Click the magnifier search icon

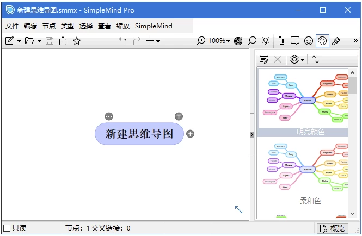tap(252, 41)
